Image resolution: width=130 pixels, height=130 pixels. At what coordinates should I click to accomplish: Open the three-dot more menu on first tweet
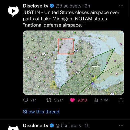[121, 6]
